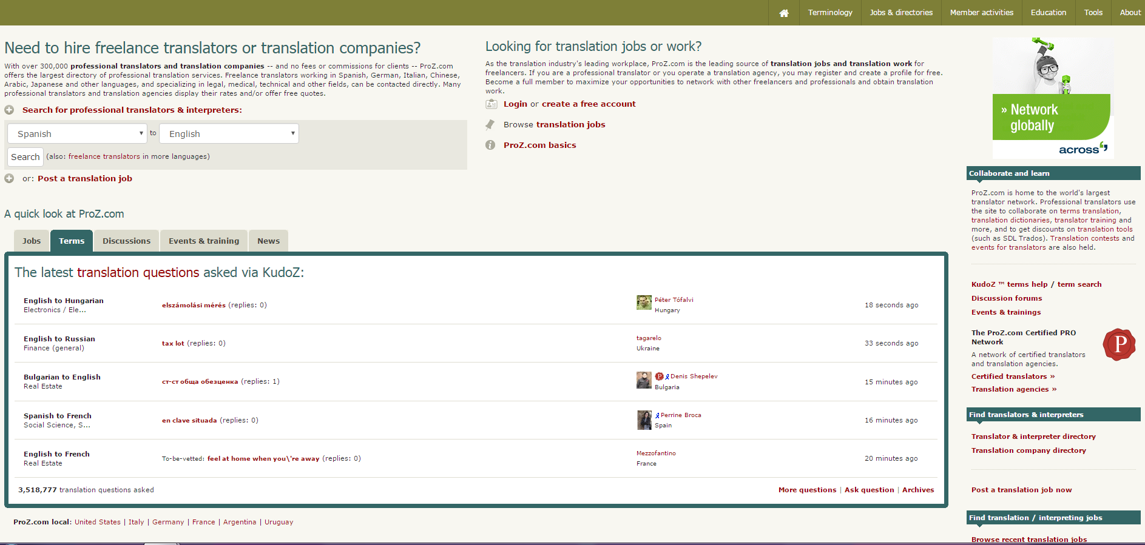Open the English target language dropdown
The image size is (1145, 545).
point(229,133)
